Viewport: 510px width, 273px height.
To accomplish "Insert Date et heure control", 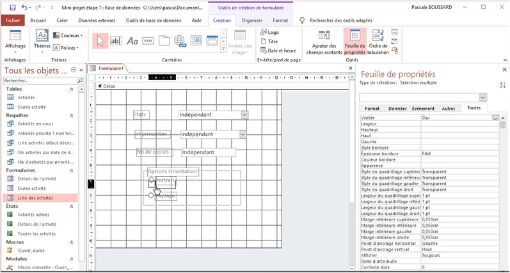I will pyautogui.click(x=278, y=51).
